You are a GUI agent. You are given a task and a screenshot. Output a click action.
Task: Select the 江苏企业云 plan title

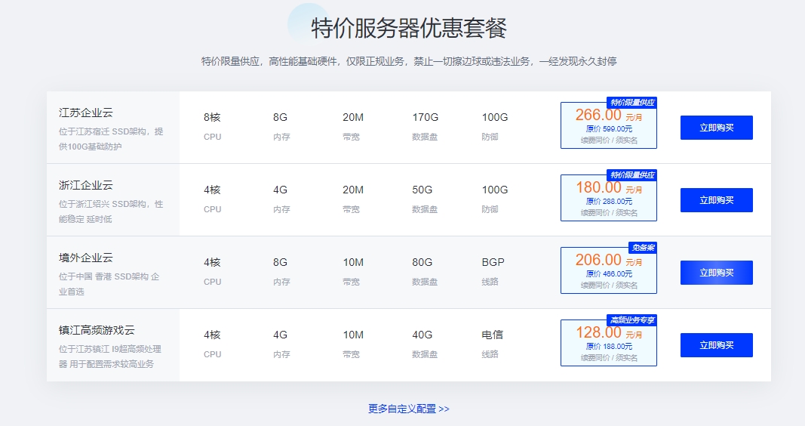point(86,113)
